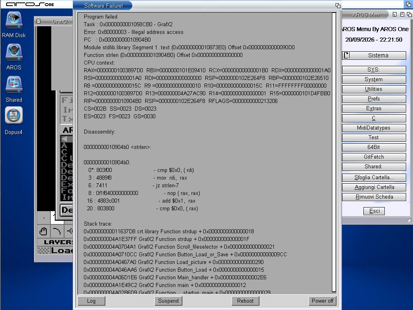Viewport: 413px width, 310px height.
Task: Open the Extras entry in AROS Menu
Action: 374,108
